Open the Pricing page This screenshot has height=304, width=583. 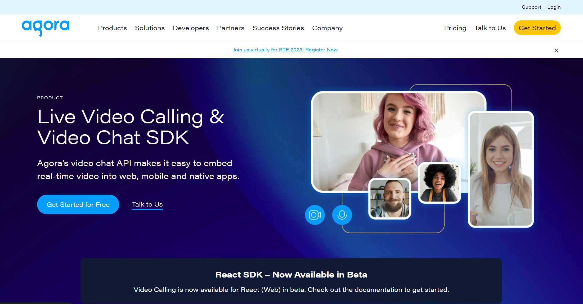(x=455, y=28)
